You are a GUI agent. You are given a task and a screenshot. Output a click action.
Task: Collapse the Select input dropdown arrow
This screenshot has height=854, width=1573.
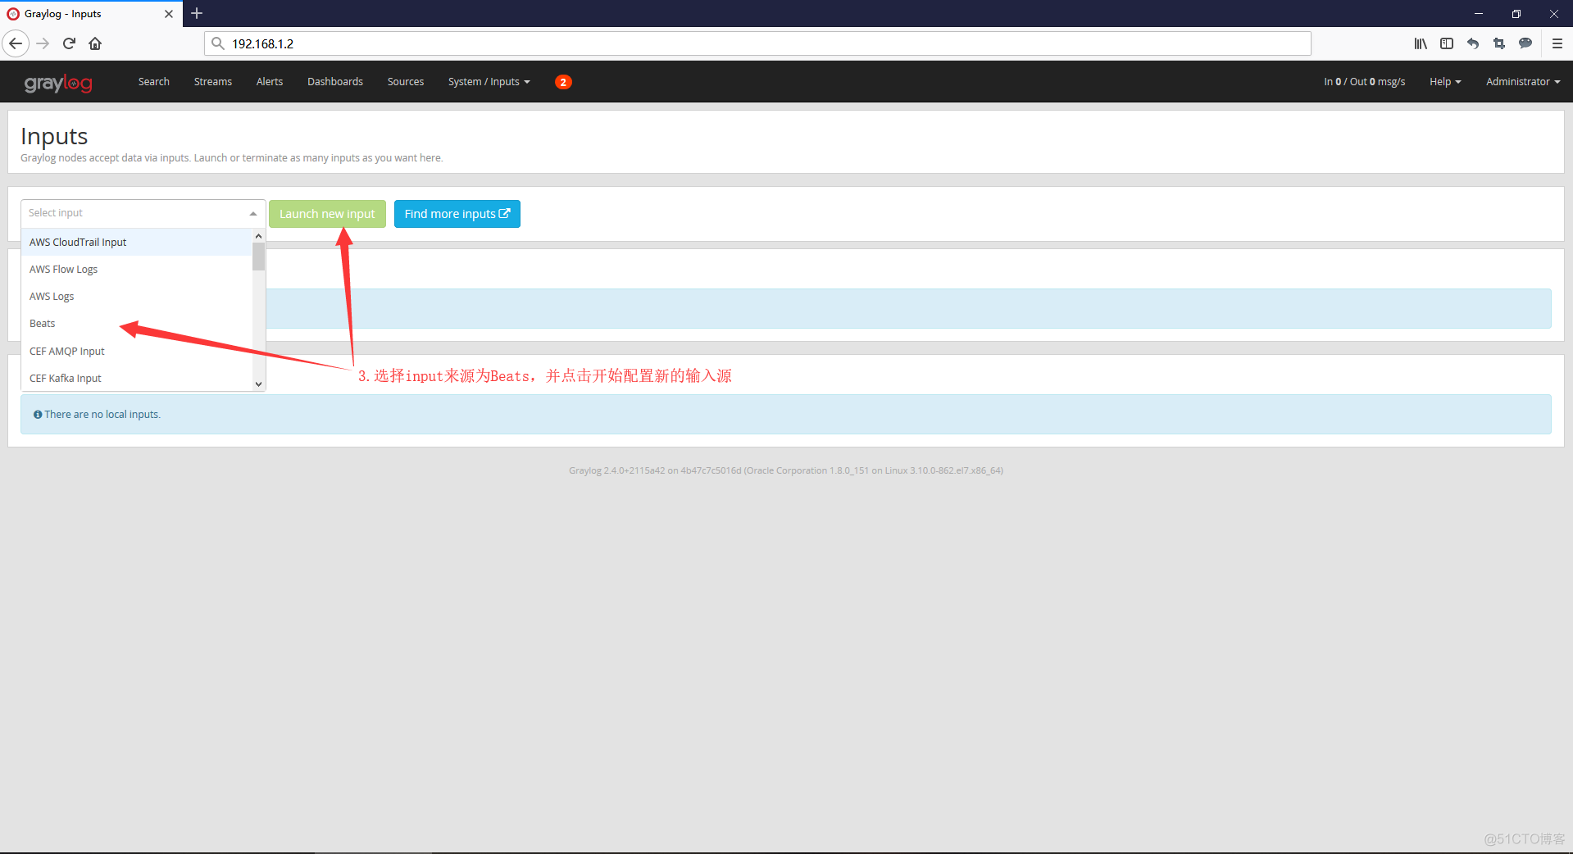pyautogui.click(x=253, y=214)
